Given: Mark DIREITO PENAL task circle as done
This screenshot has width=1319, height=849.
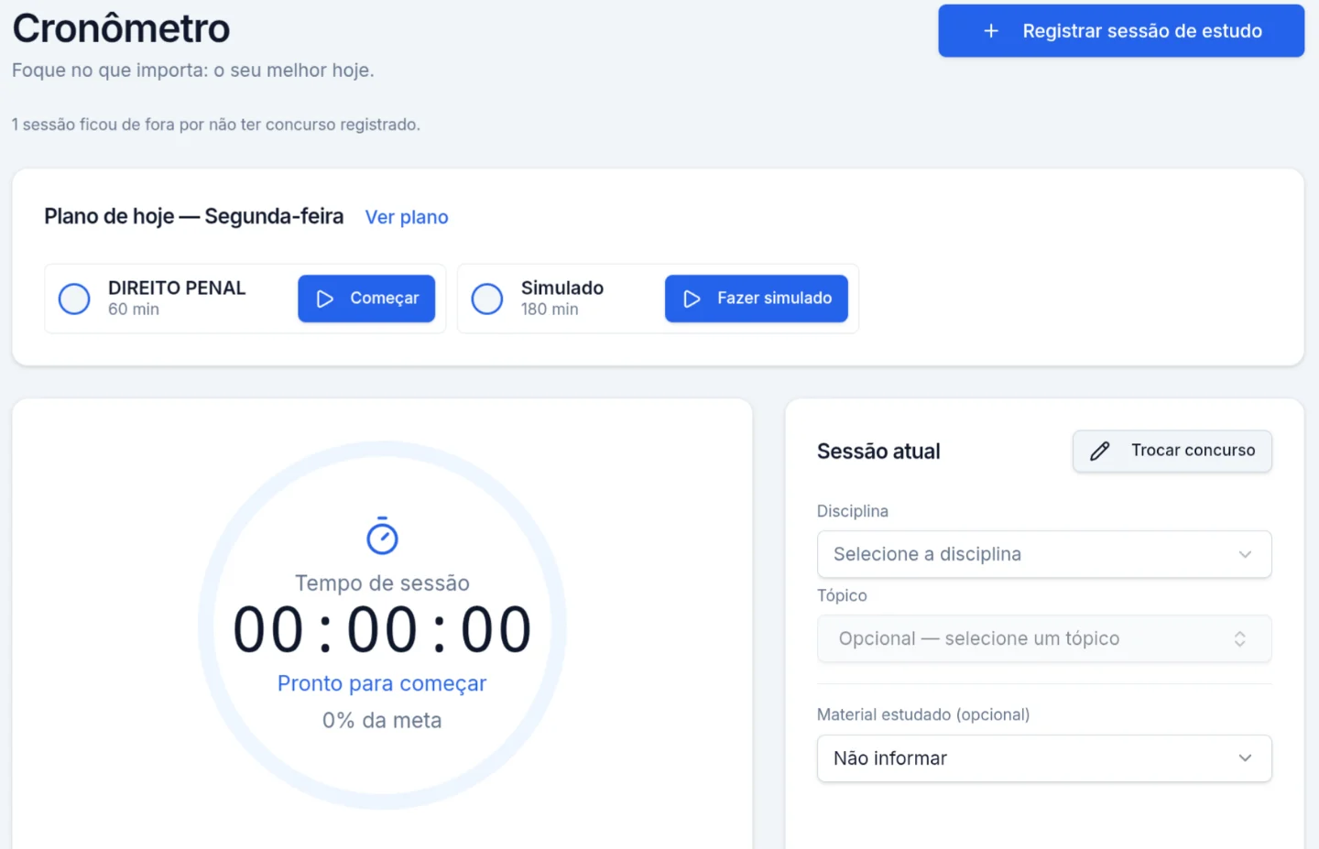Looking at the screenshot, I should pos(74,299).
